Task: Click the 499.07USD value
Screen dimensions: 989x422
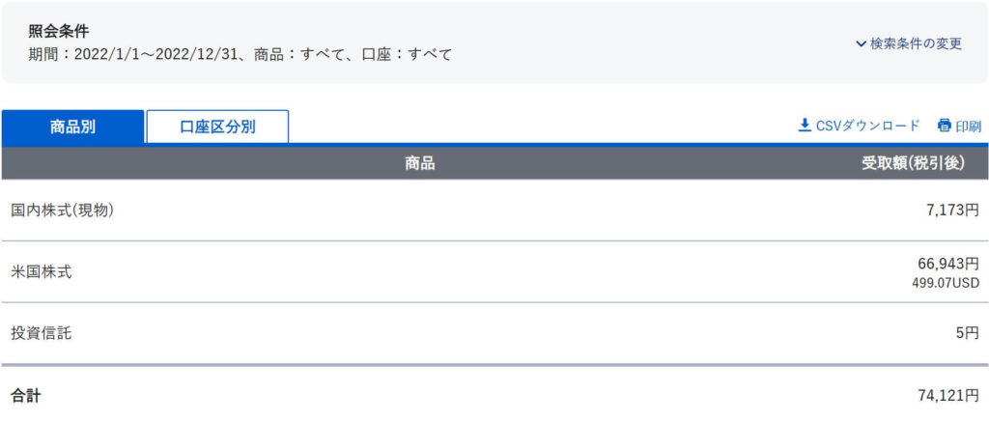Action: [946, 283]
